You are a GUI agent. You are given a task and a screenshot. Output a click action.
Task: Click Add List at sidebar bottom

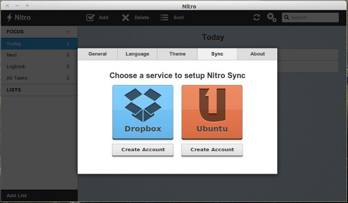[17, 196]
